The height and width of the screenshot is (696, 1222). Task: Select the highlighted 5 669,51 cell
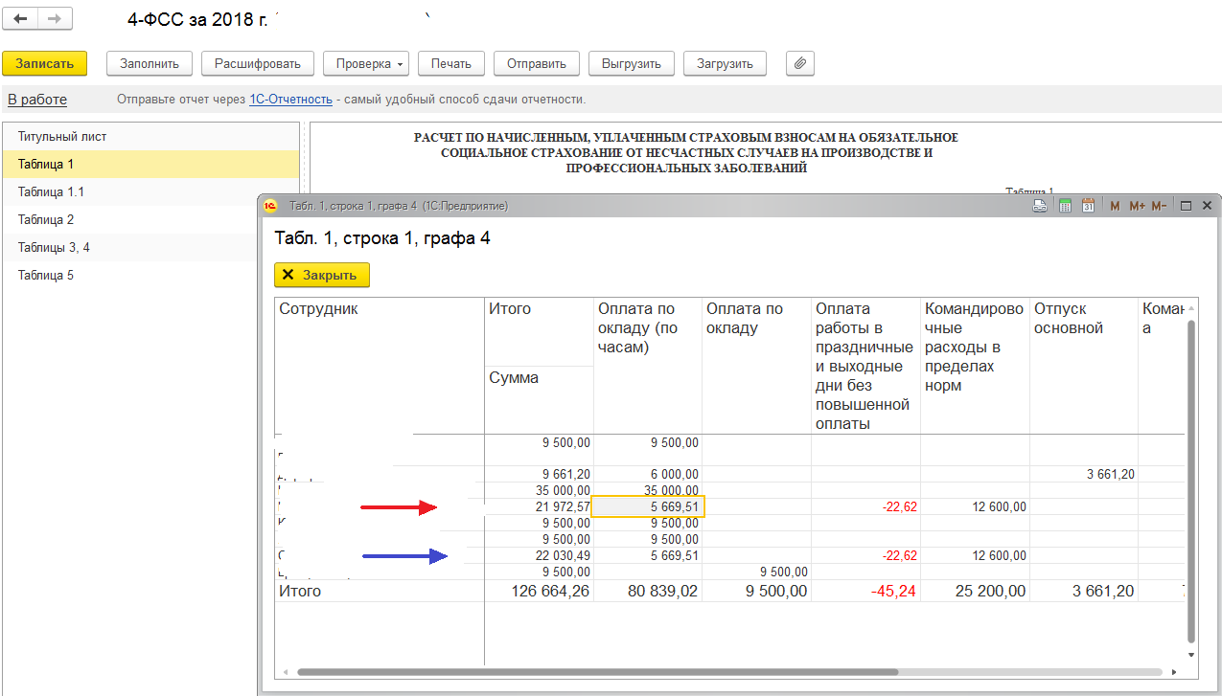click(648, 506)
